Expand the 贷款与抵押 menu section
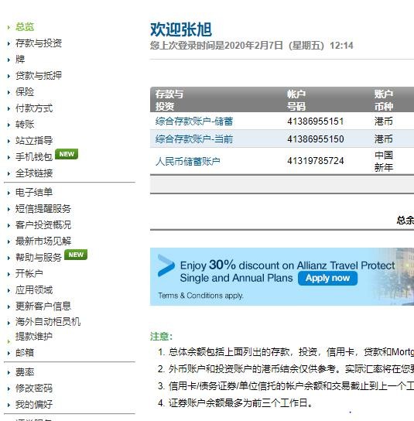The width and height of the screenshot is (414, 421). click(x=39, y=75)
